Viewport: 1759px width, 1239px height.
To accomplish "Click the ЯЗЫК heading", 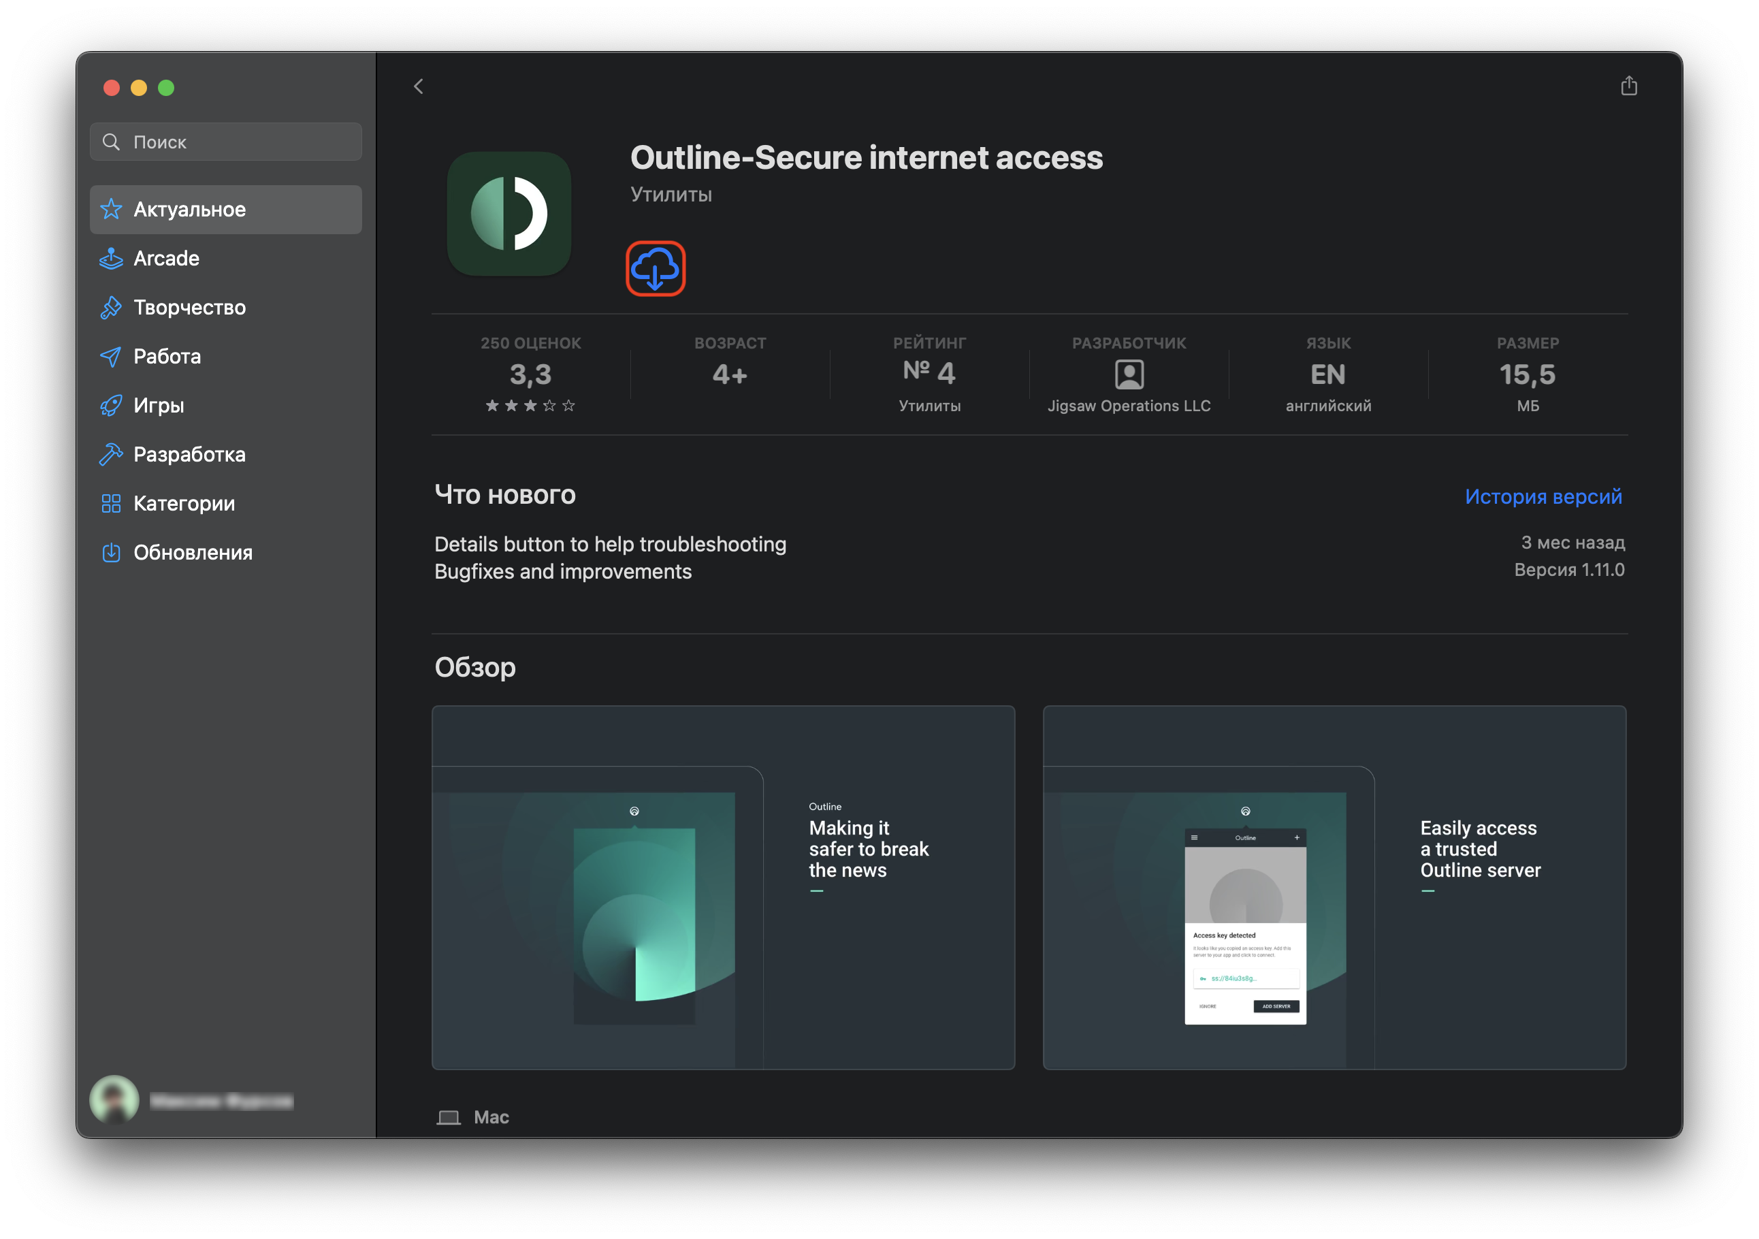I will pyautogui.click(x=1327, y=343).
